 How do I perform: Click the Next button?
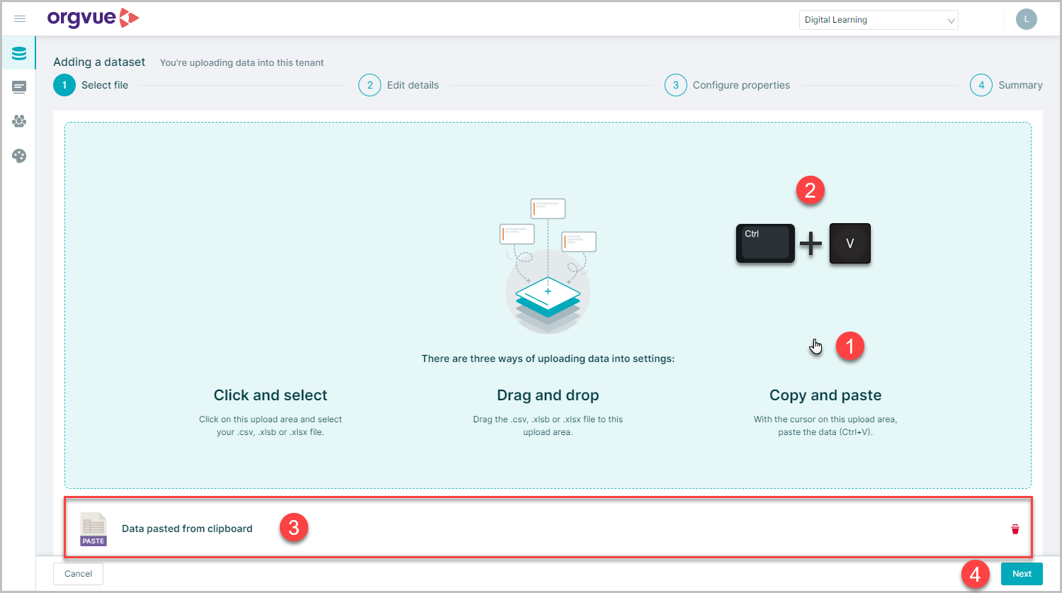click(x=1022, y=574)
